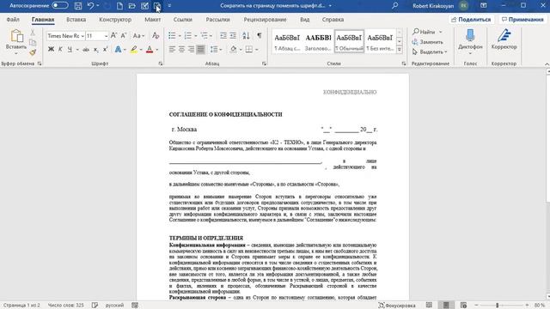Align text left
Image resolution: width=550 pixels, height=309 pixels.
tap(172, 50)
